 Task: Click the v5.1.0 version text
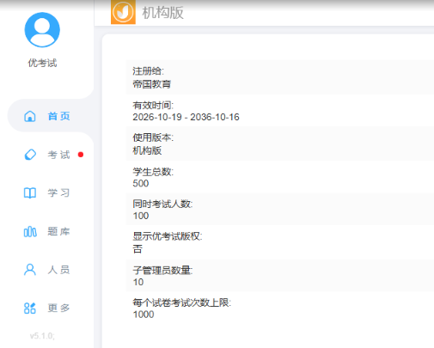click(42, 336)
